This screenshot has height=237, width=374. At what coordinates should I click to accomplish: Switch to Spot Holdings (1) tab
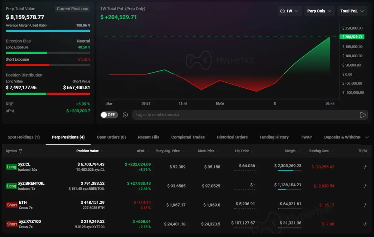[x=24, y=137]
